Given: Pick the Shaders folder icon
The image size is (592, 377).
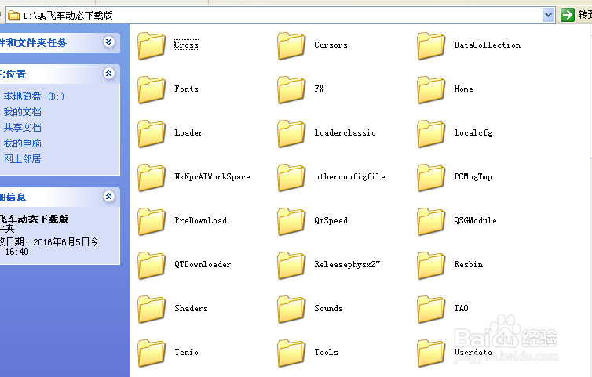Looking at the screenshot, I should [152, 309].
